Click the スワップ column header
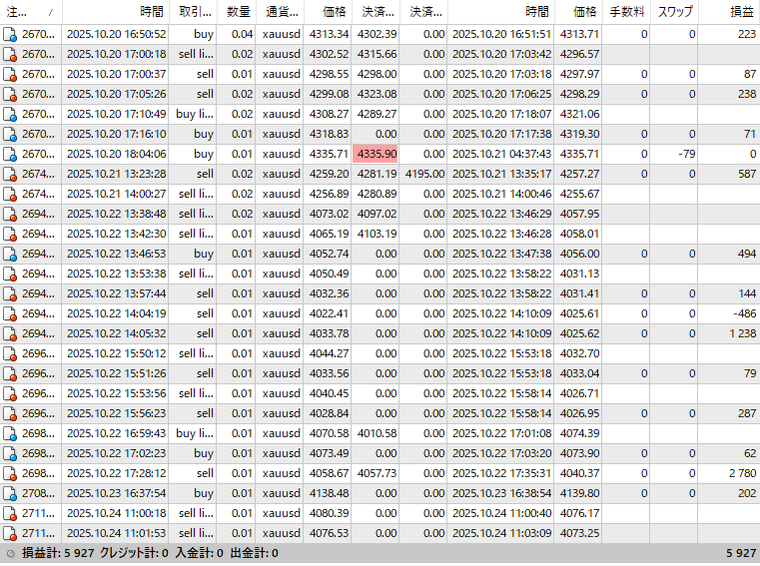The height and width of the screenshot is (566, 760). click(x=676, y=12)
